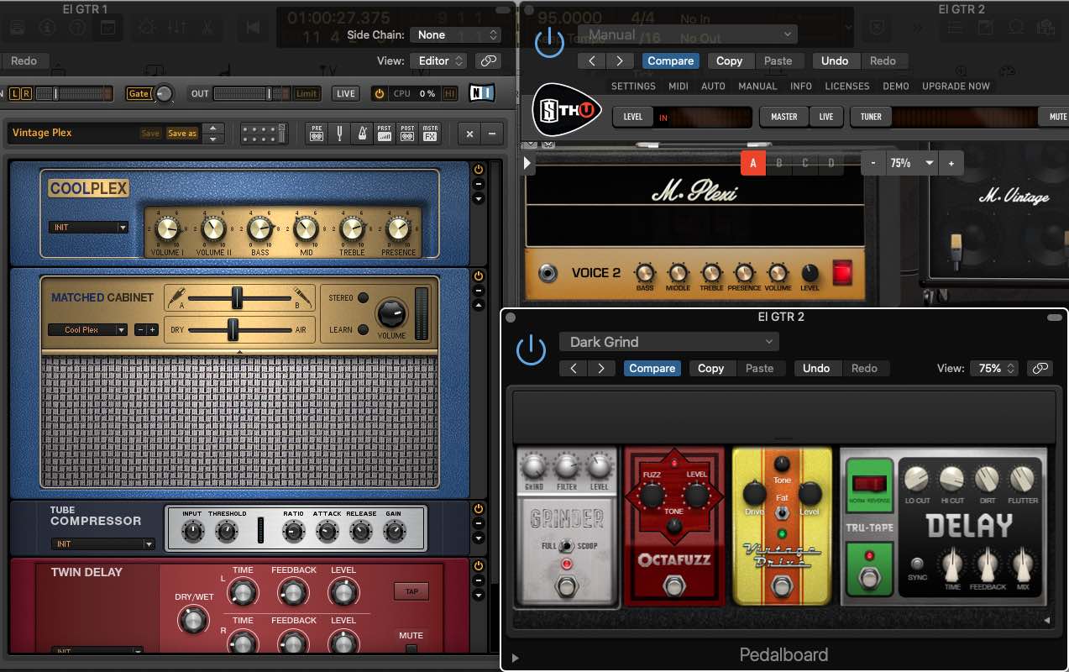
Task: Click the Pedalboard plugin power button
Action: 531,349
